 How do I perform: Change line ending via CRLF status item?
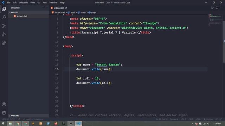tap(191, 119)
